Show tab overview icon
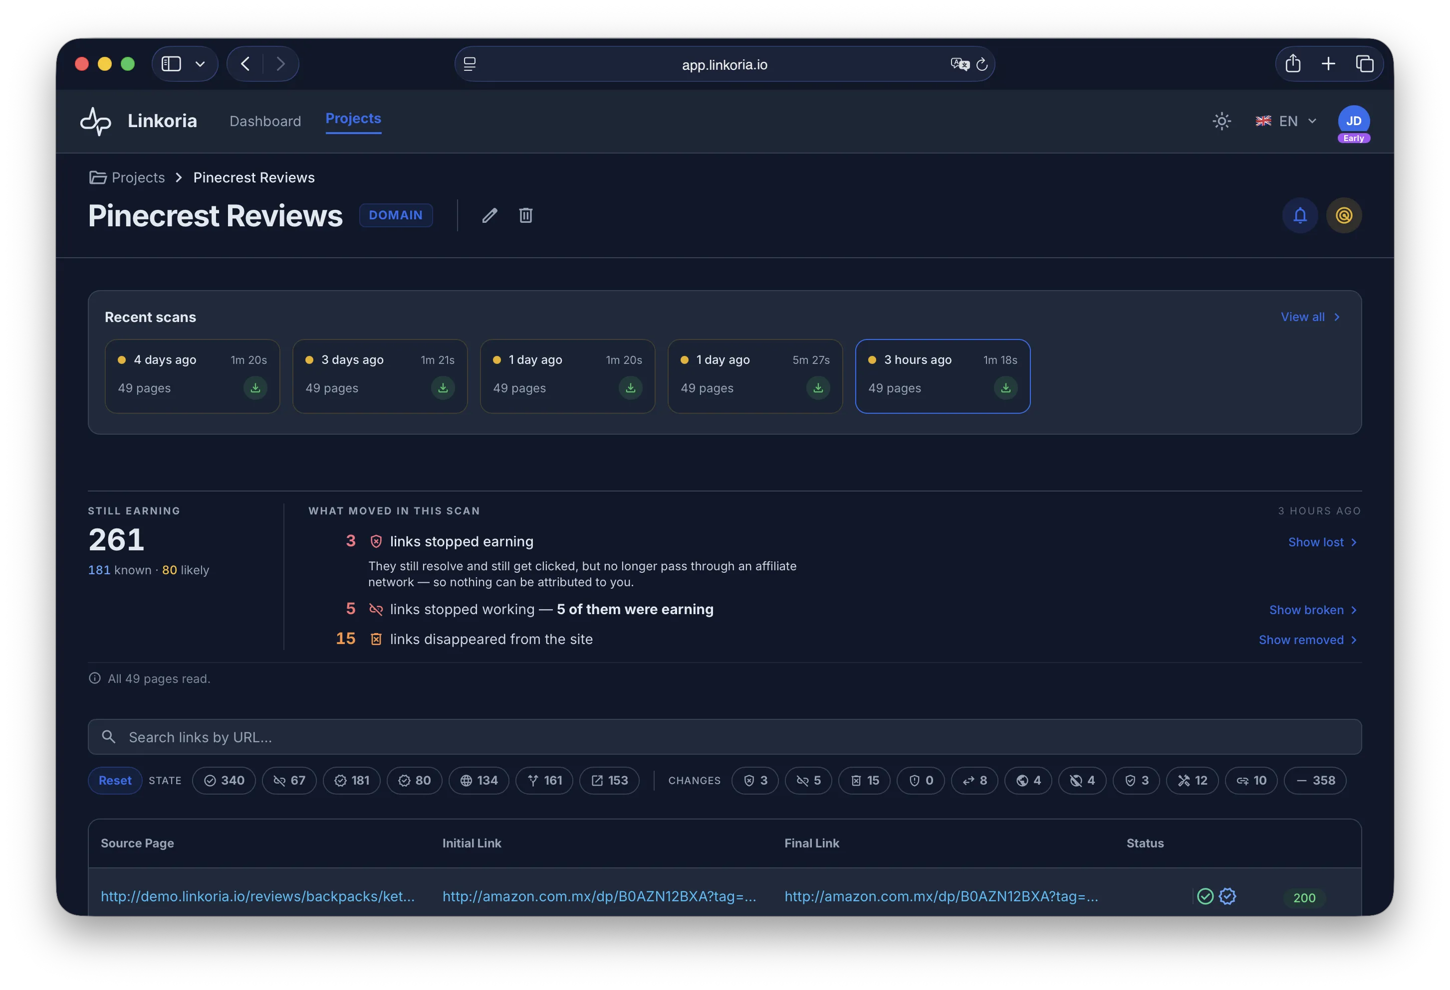 [1365, 64]
